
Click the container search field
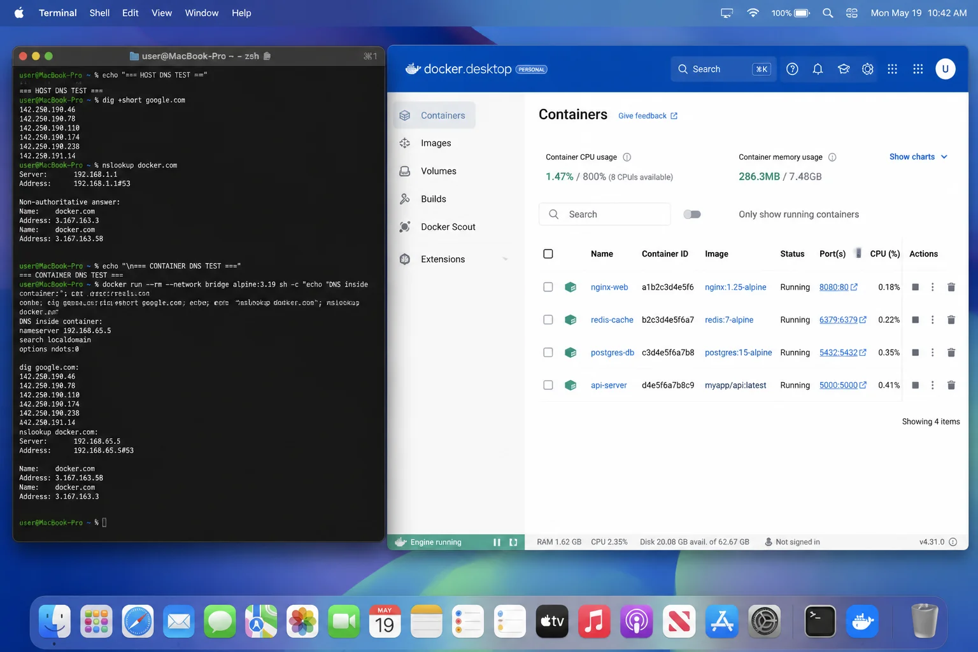[x=604, y=215]
